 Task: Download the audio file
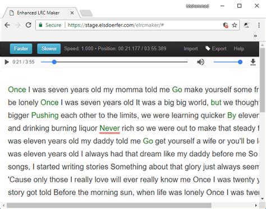(x=253, y=62)
